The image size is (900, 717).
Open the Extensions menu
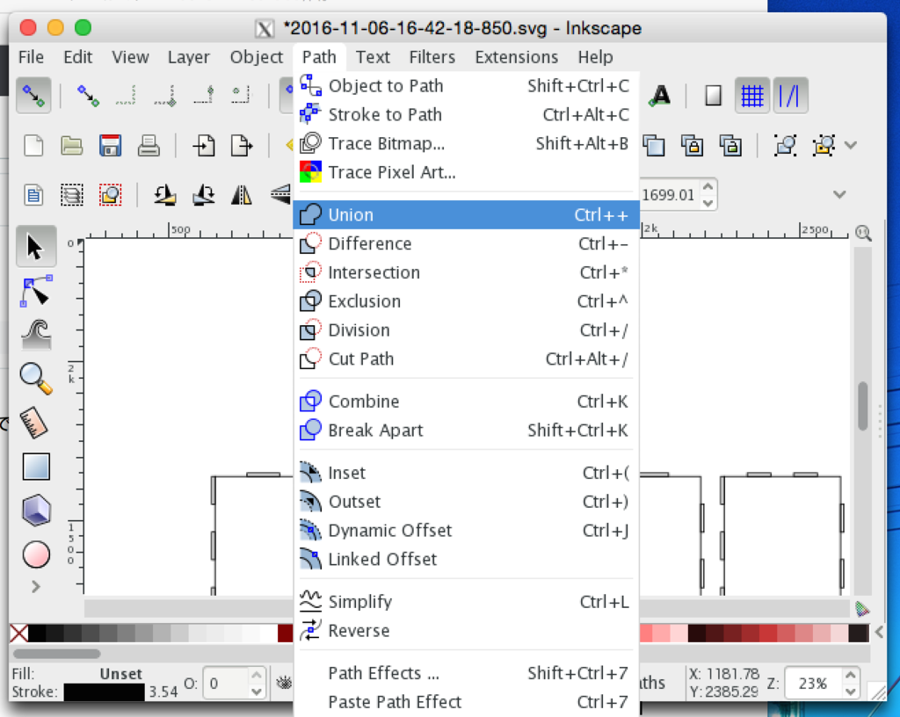click(517, 57)
